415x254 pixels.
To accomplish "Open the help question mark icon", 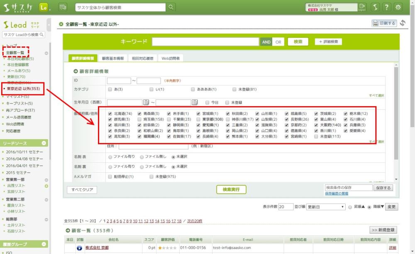I will [x=386, y=7].
